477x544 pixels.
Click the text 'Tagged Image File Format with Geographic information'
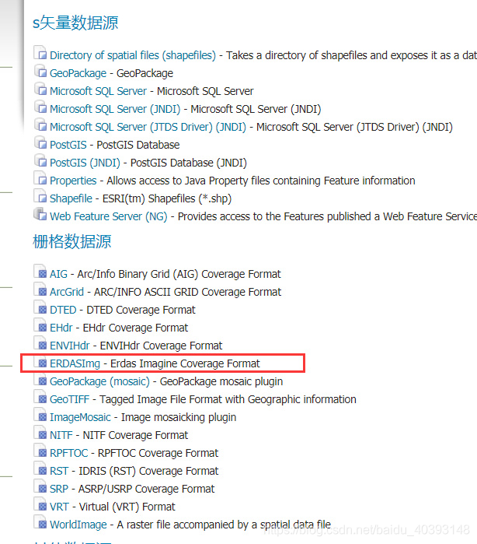(228, 400)
